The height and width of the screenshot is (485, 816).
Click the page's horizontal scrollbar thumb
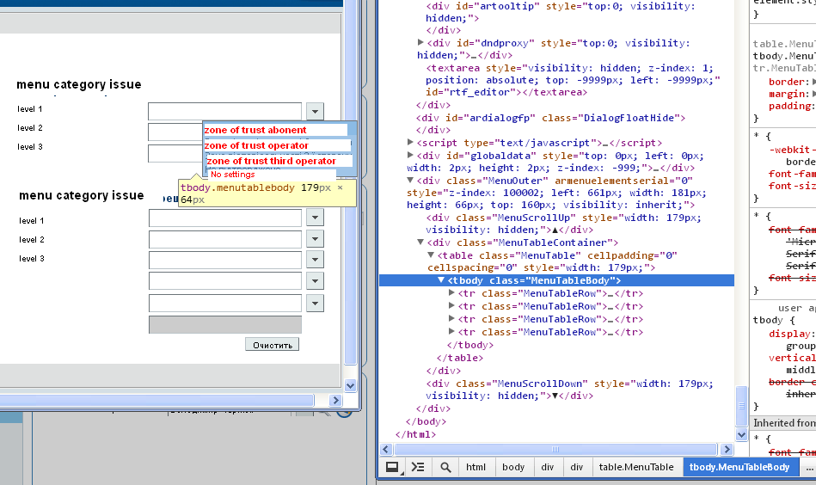[x=156, y=400]
